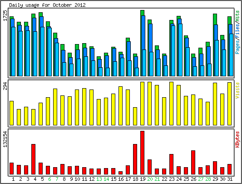Viewport: 242px width, 184px height.
Task: Select the smallest red bar on day 16
Action: (120, 173)
